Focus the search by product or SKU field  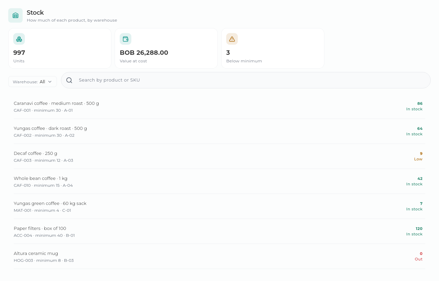coord(246,80)
